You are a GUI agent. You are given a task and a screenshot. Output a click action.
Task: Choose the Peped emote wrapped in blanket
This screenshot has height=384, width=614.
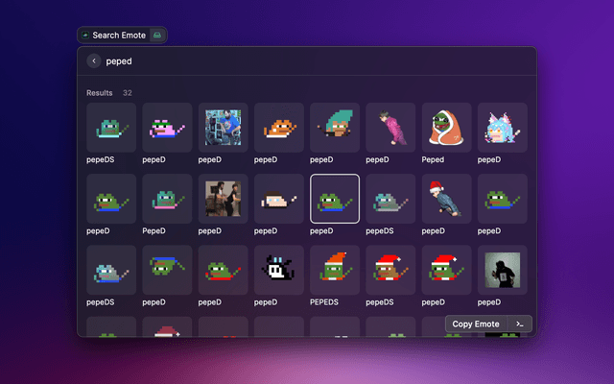[x=447, y=128]
